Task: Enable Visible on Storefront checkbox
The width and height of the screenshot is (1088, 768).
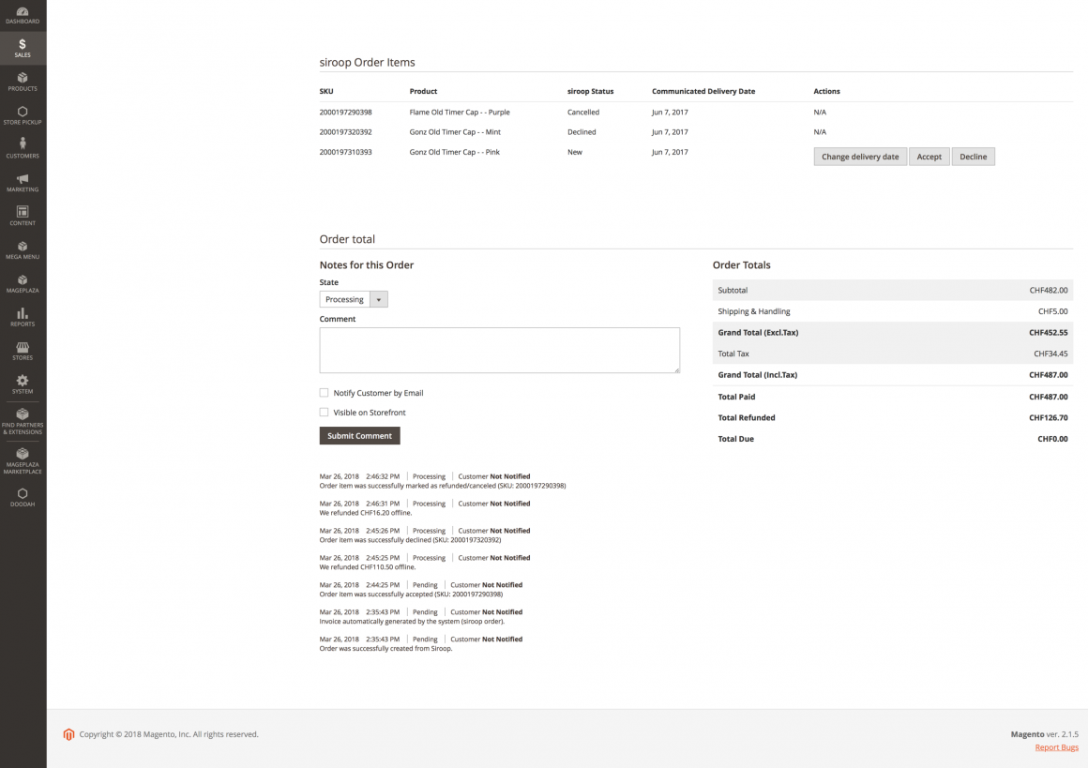Action: click(x=324, y=412)
